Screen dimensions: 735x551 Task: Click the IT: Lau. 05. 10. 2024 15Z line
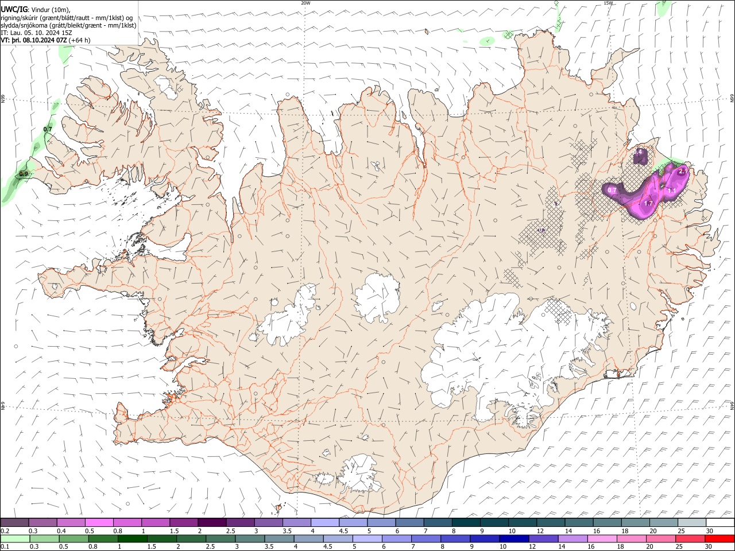[36, 33]
